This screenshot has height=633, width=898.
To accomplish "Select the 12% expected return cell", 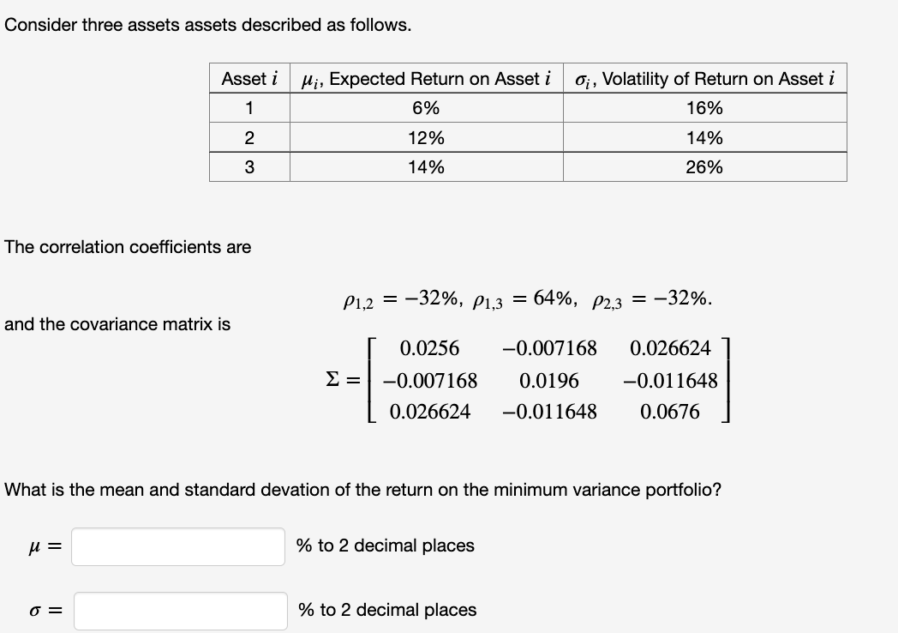I will pos(425,137).
